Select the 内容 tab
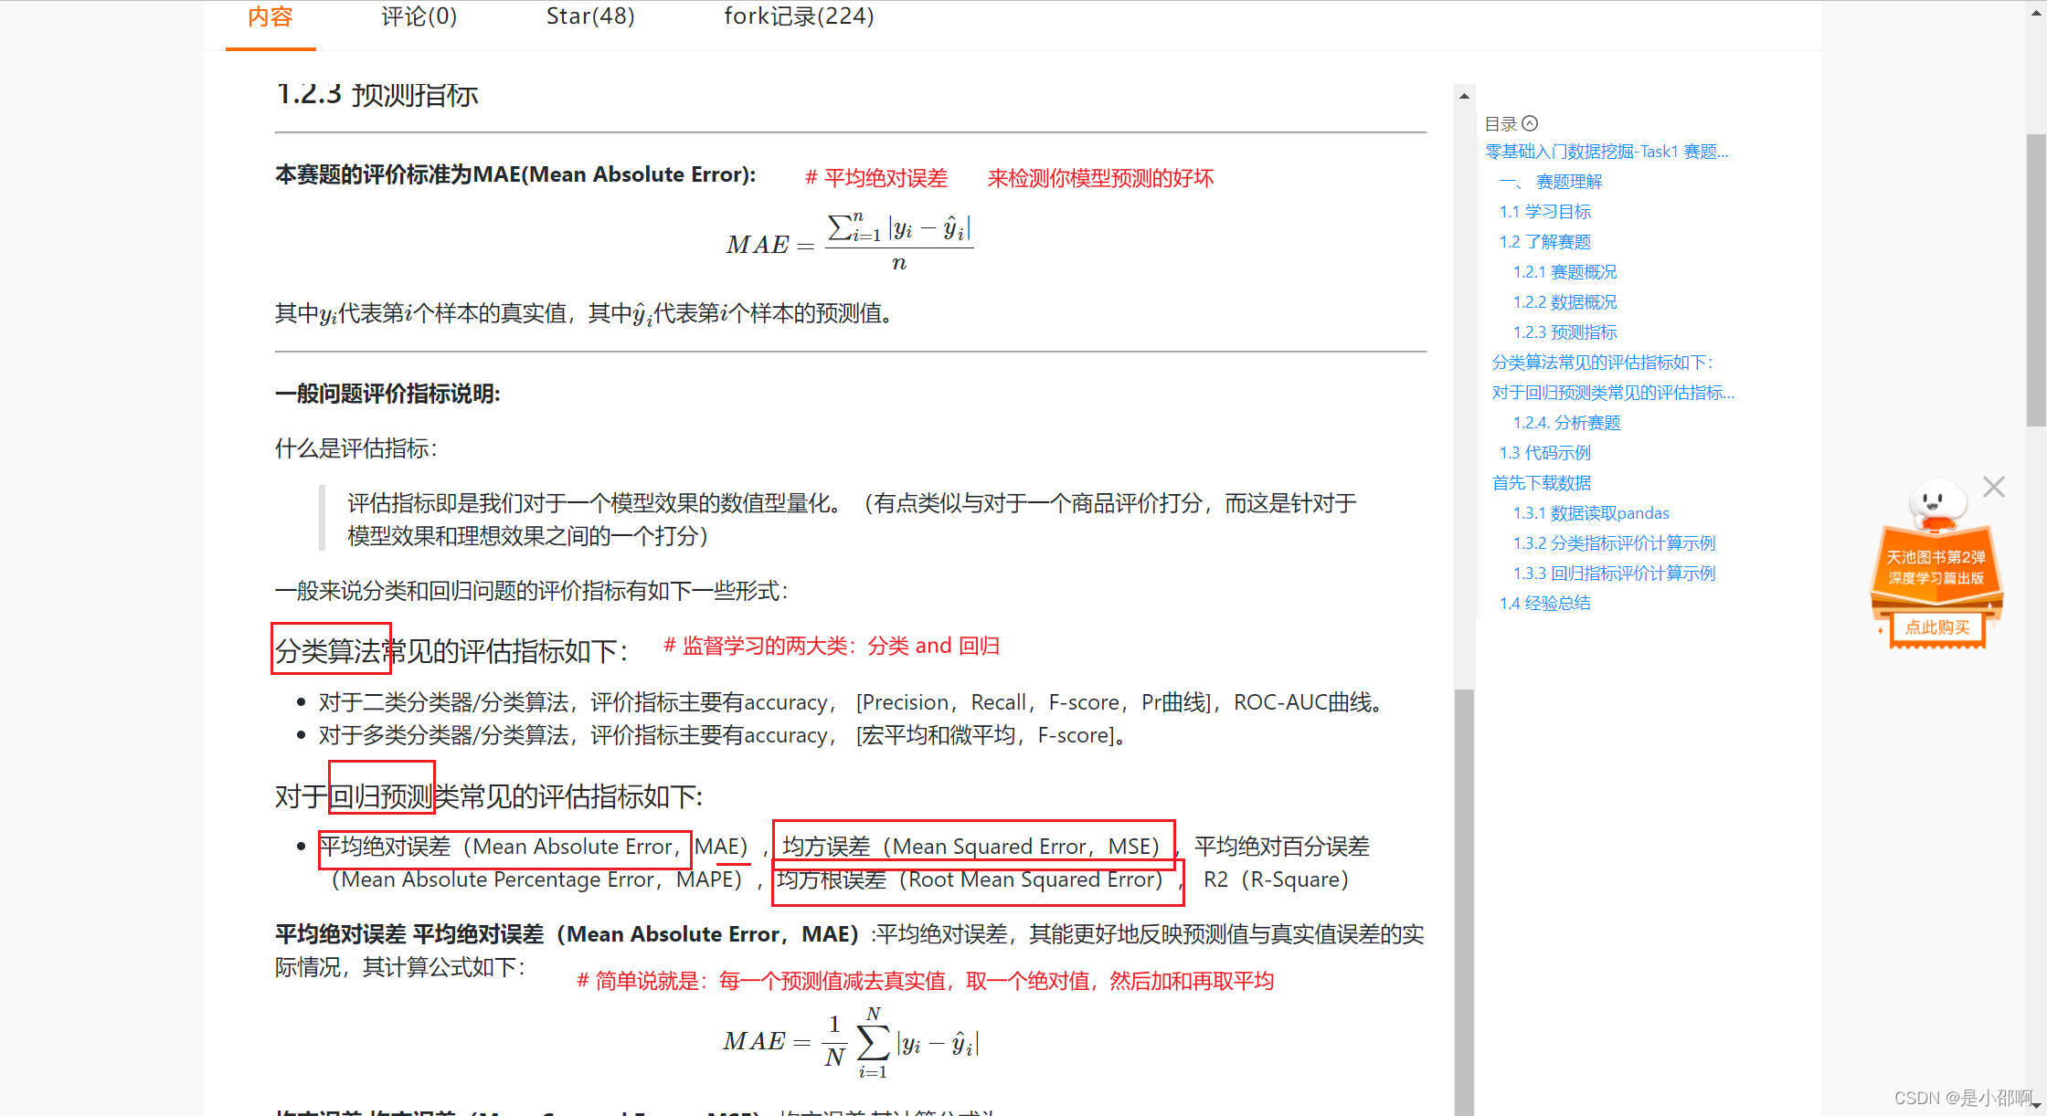Image resolution: width=2047 pixels, height=1116 pixels. (x=270, y=16)
